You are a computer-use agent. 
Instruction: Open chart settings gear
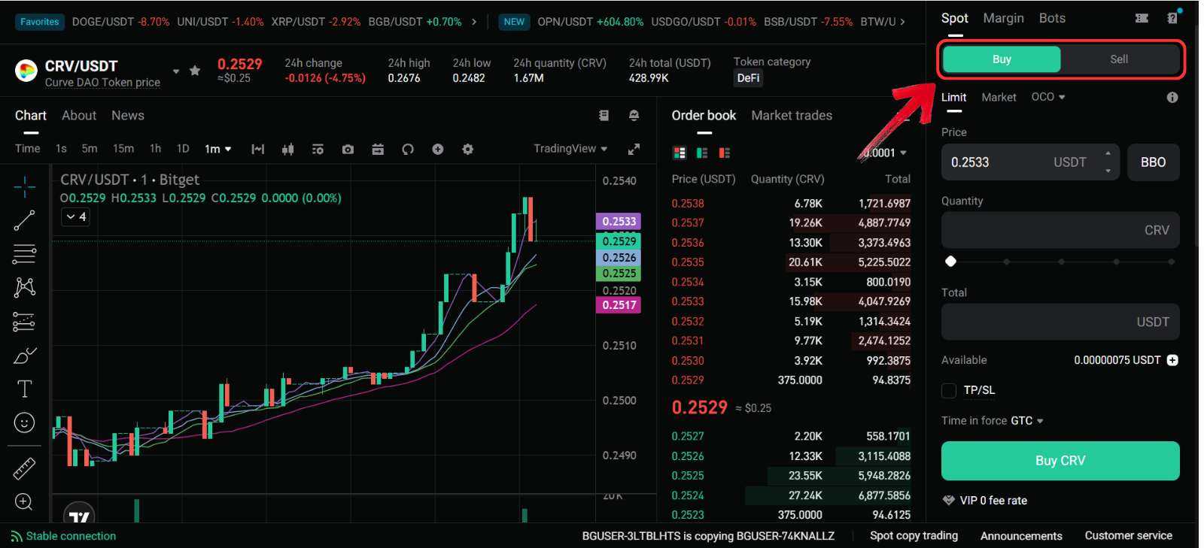click(x=468, y=149)
